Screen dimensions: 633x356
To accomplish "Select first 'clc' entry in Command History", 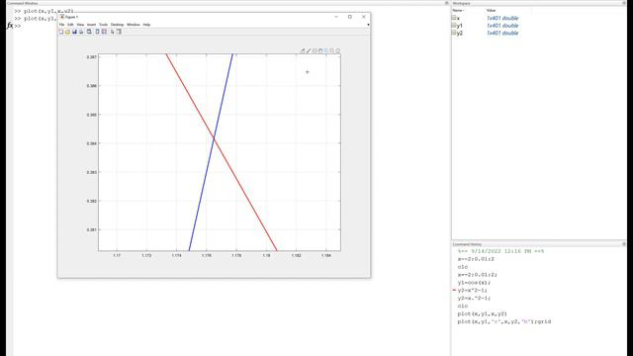I will click(x=463, y=267).
